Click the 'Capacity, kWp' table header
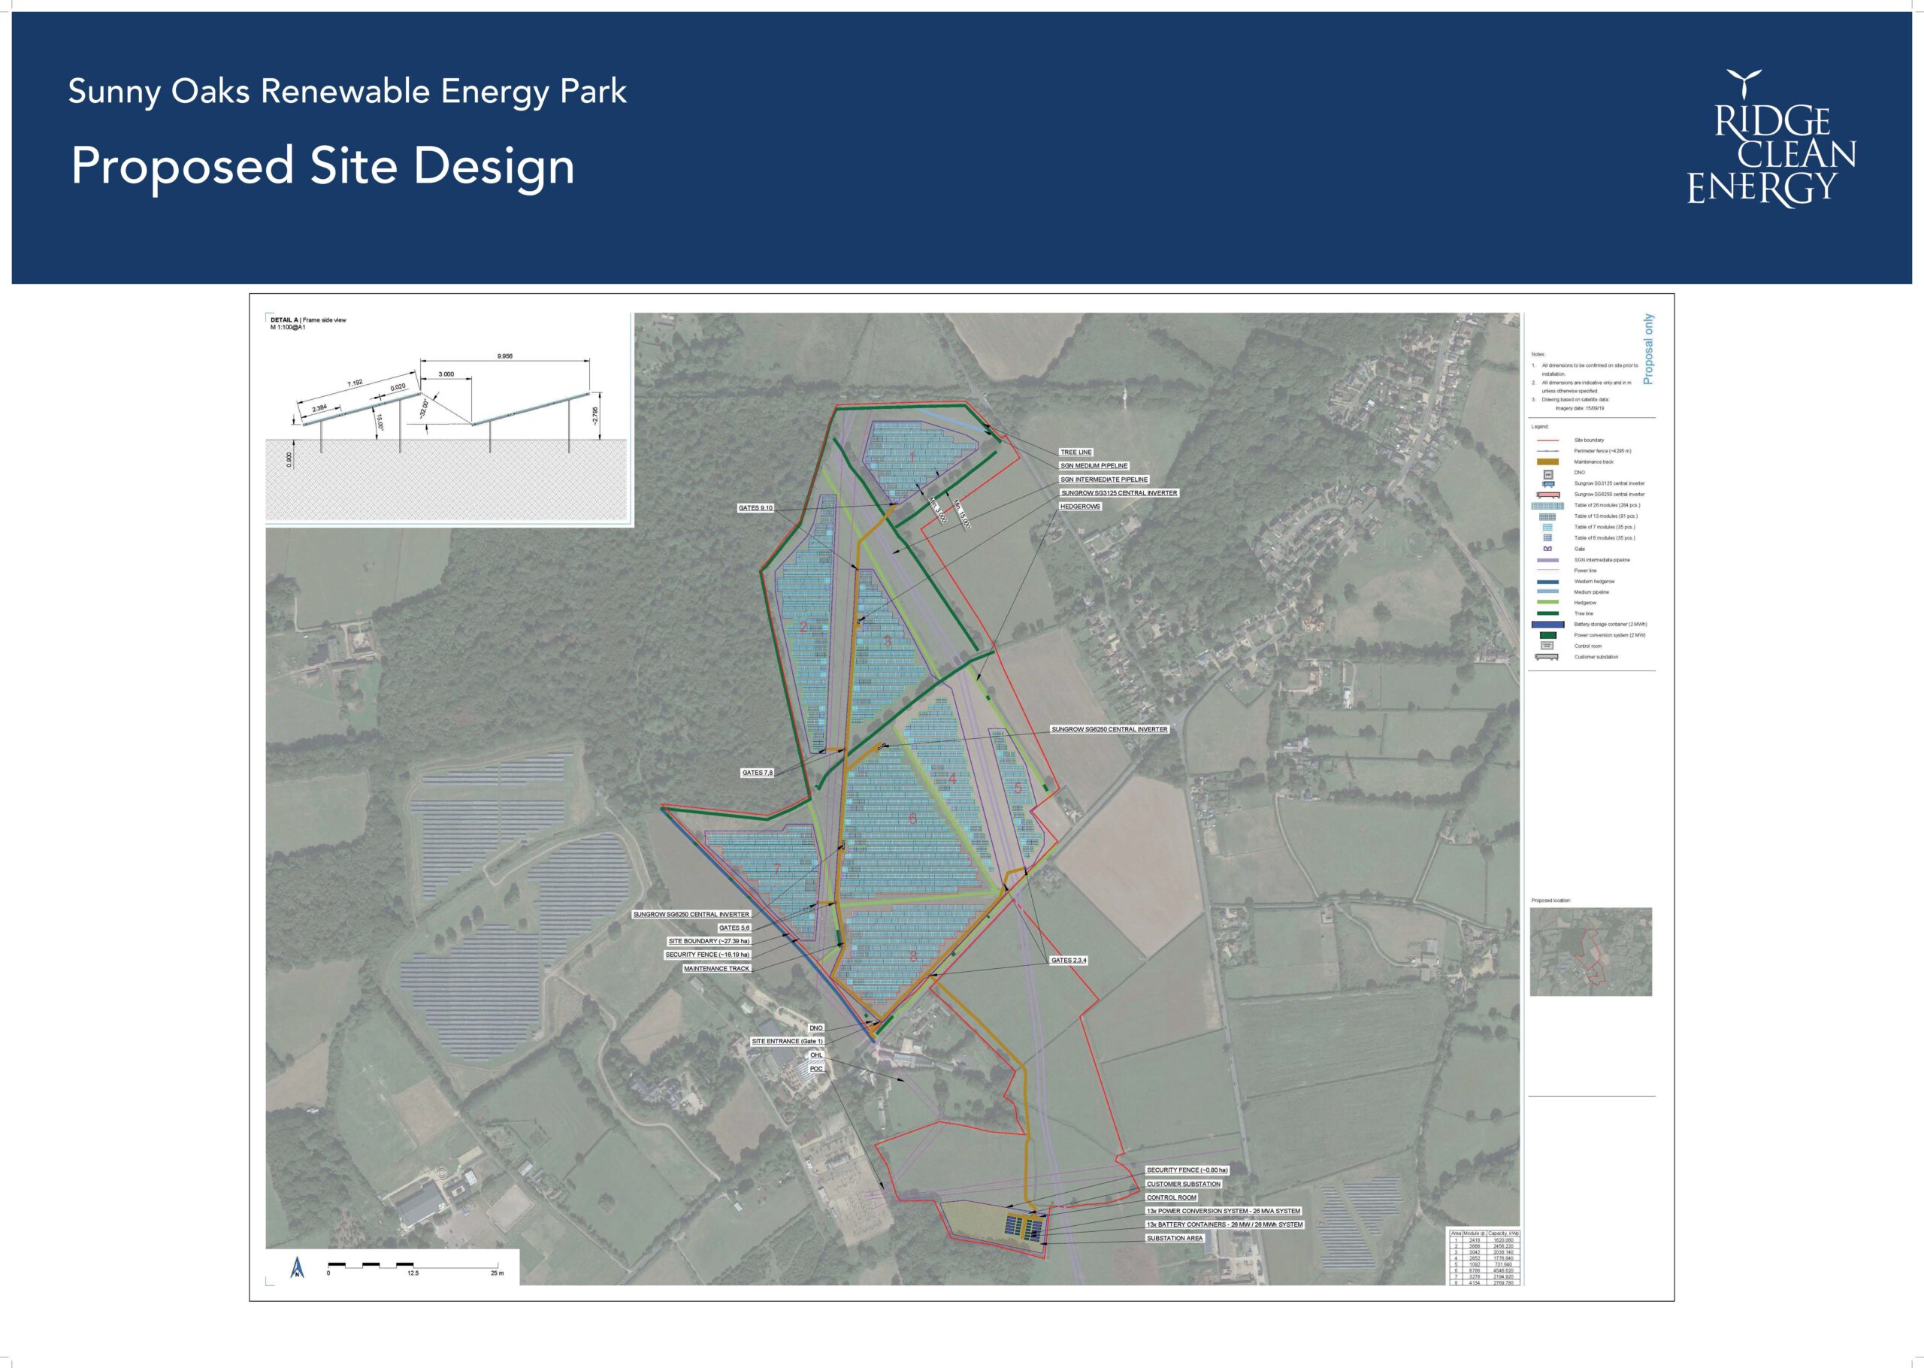This screenshot has width=1924, height=1368. pos(1504,1234)
